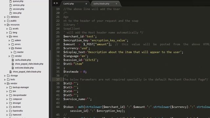The image size is (210, 118).
Task: Click the database folder icon
Action: point(8,17)
